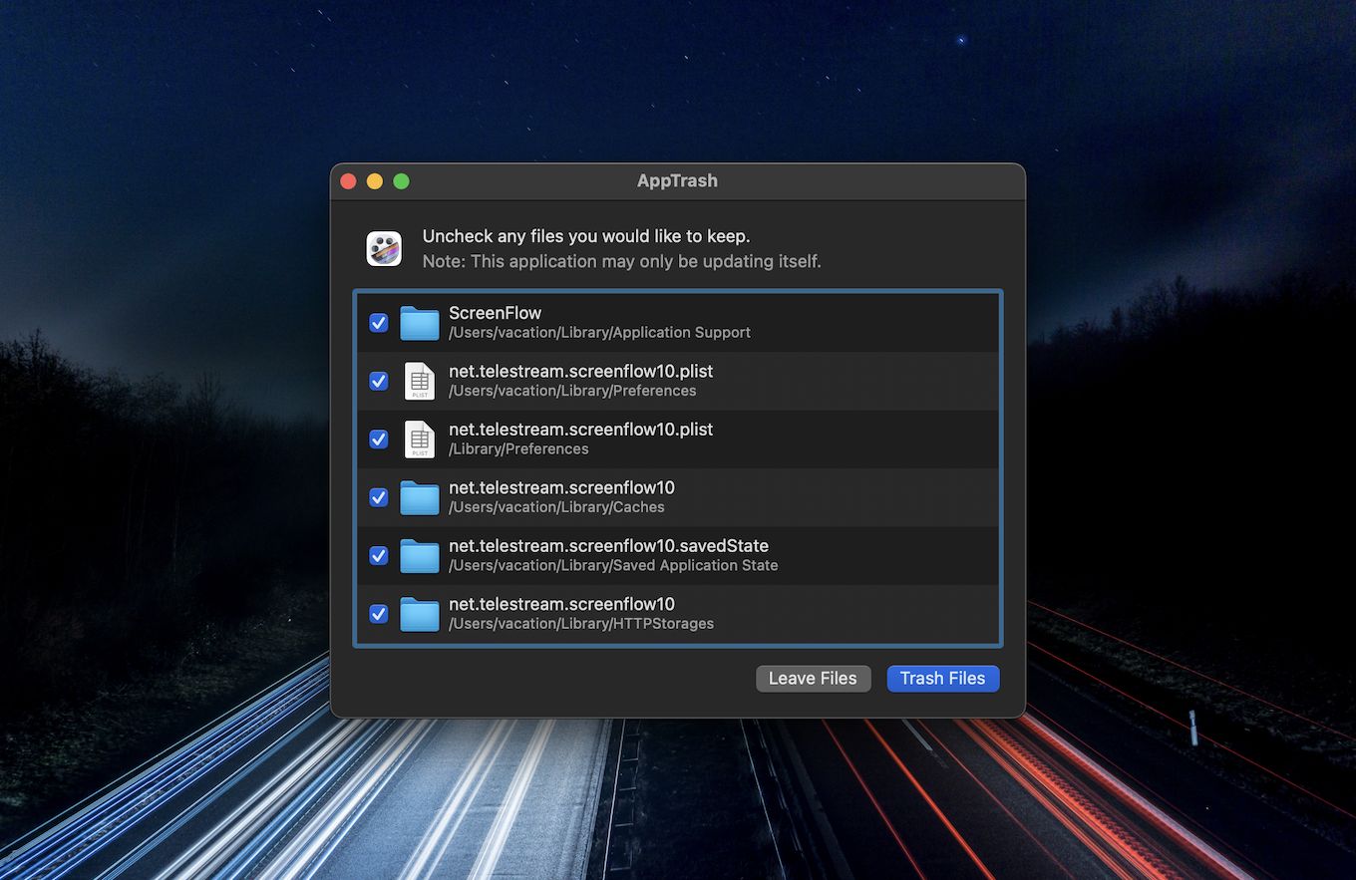This screenshot has height=880, width=1356.
Task: Uncheck the savedState checkbox
Action: [x=378, y=555]
